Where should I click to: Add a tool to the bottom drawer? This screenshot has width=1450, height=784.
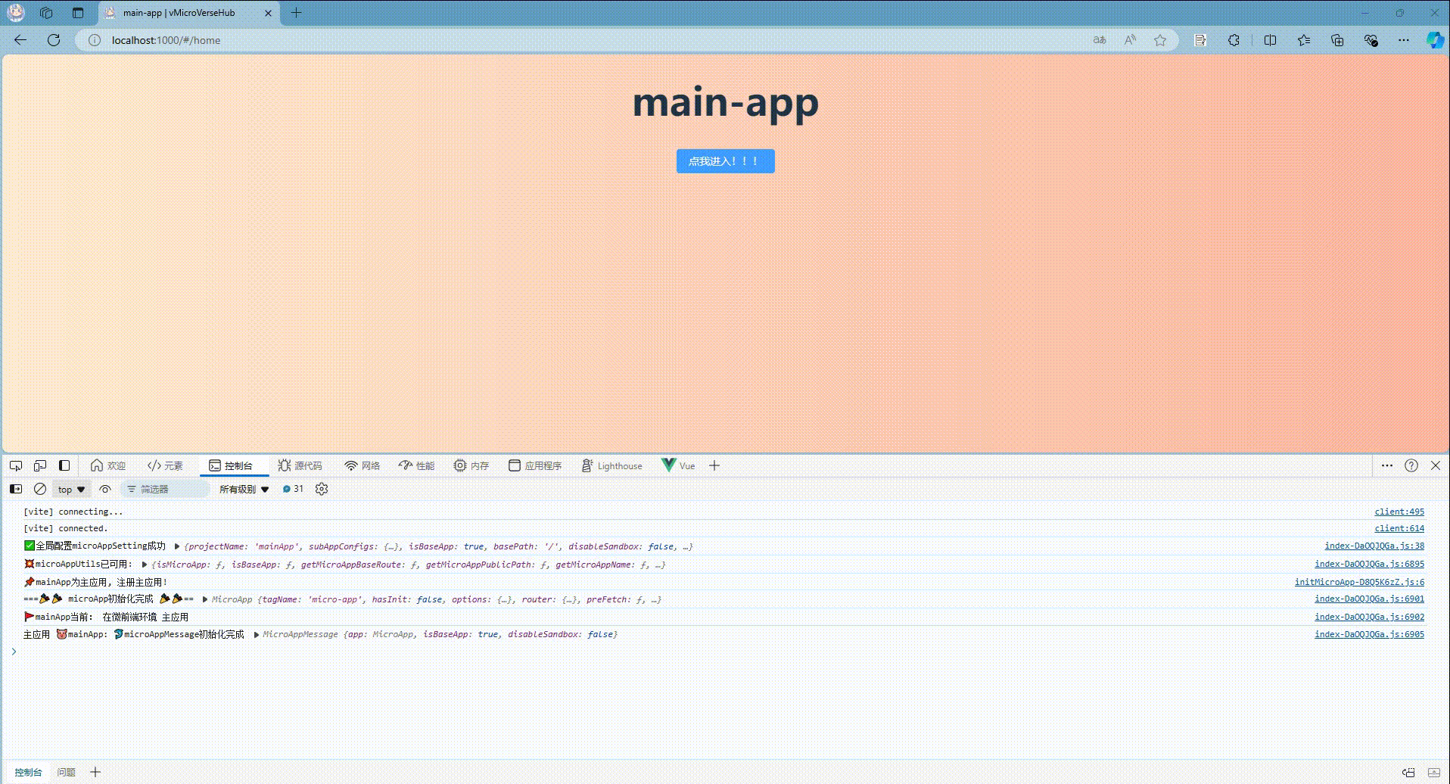pyautogui.click(x=95, y=772)
